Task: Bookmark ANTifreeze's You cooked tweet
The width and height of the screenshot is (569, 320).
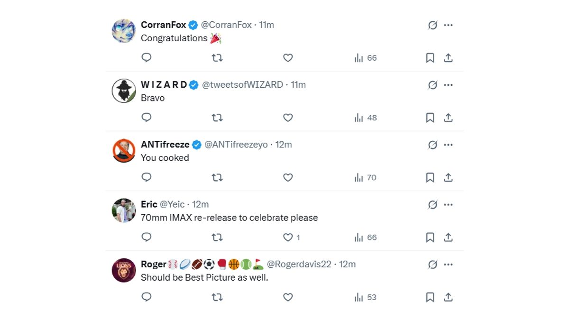Action: (430, 178)
